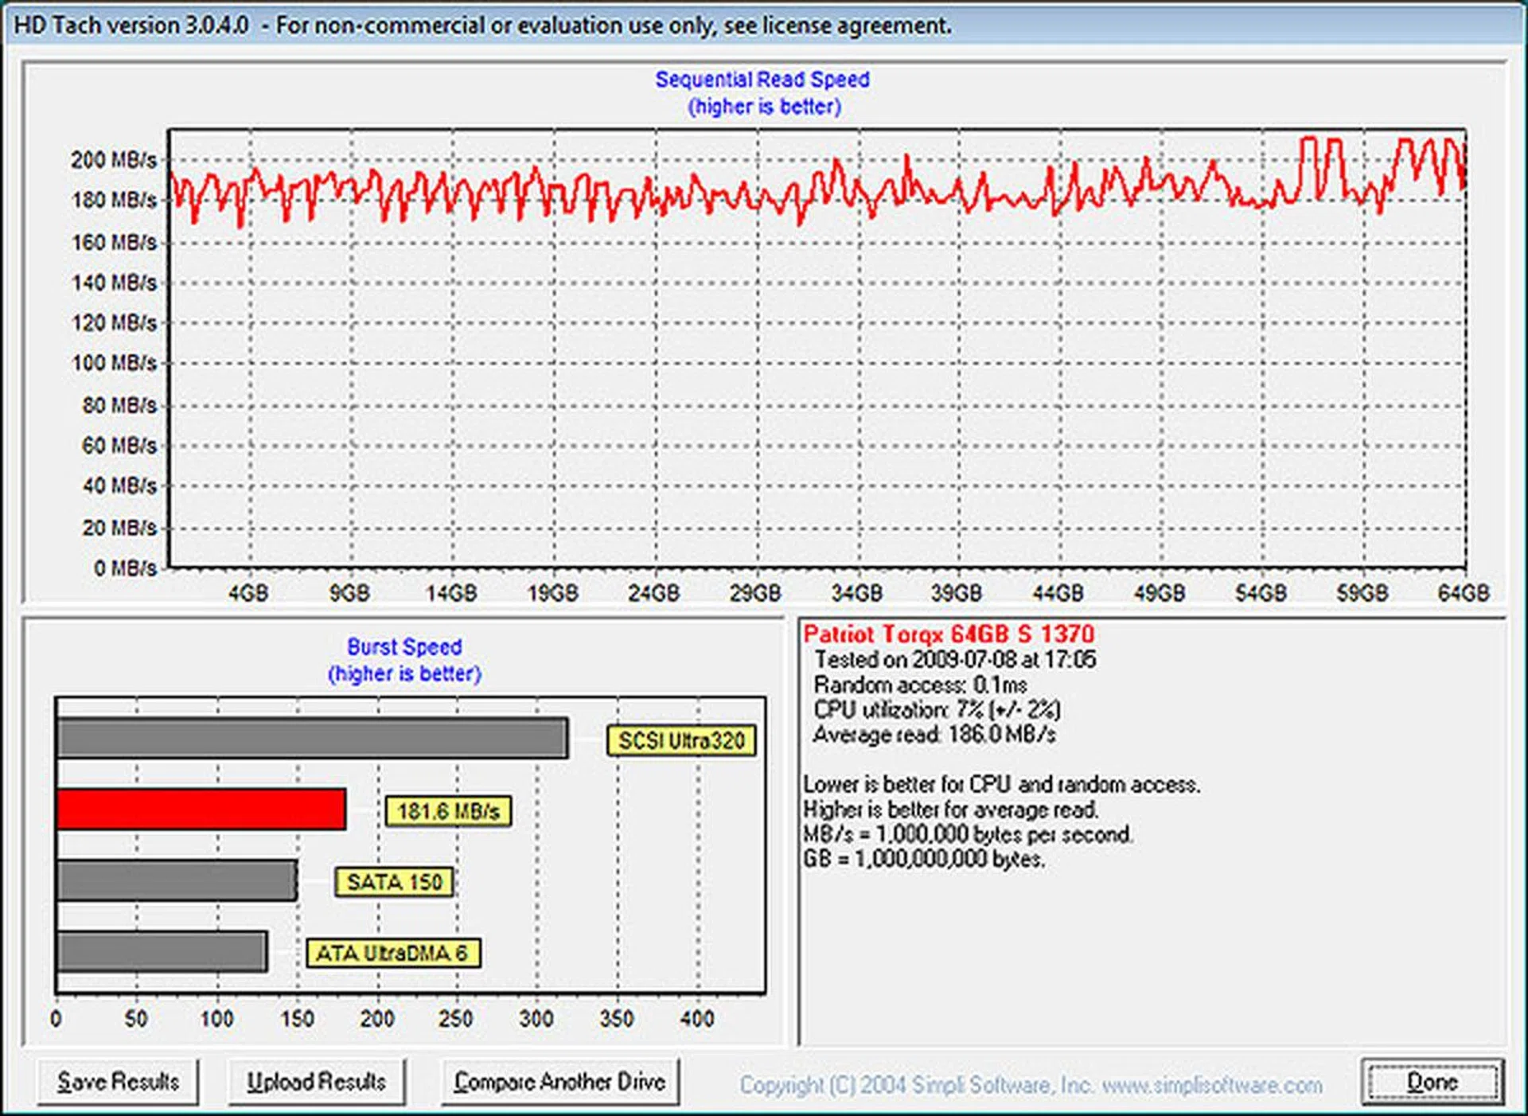This screenshot has width=1528, height=1116.
Task: Click the red 181.6 MB/s burst bar
Action: [x=201, y=810]
